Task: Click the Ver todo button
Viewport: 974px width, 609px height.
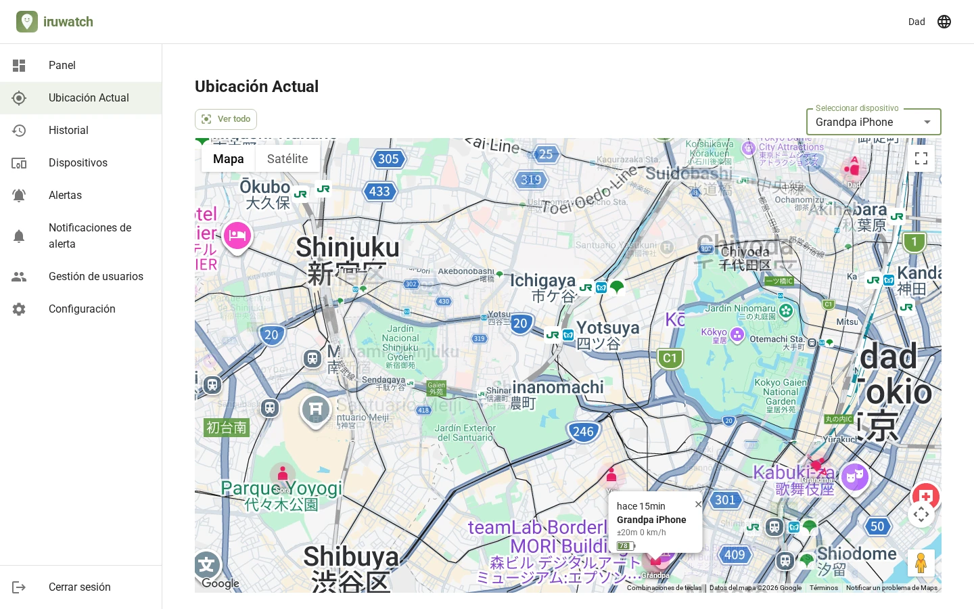Action: [x=226, y=119]
